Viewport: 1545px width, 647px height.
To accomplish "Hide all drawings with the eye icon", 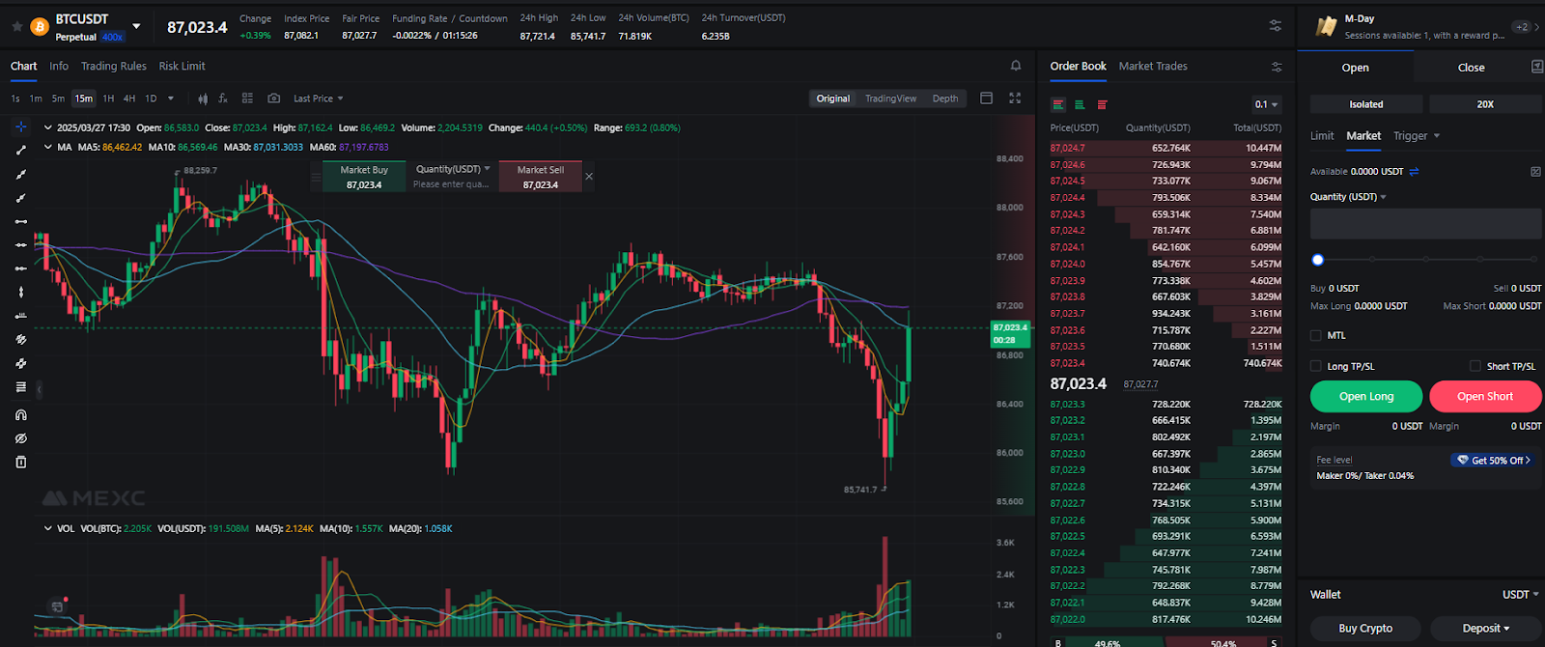I will click(21, 438).
